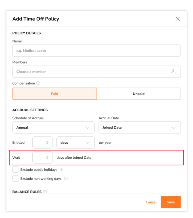Check the Exclude non working days box
Viewport: 193px width, 218px height.
(x=15, y=179)
